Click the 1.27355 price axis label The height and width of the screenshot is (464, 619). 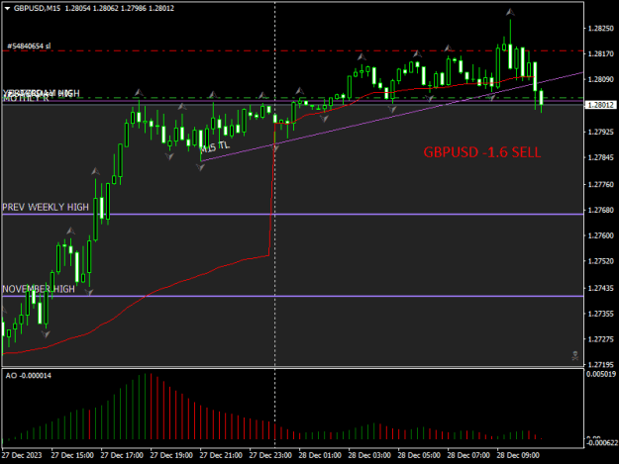pos(601,314)
